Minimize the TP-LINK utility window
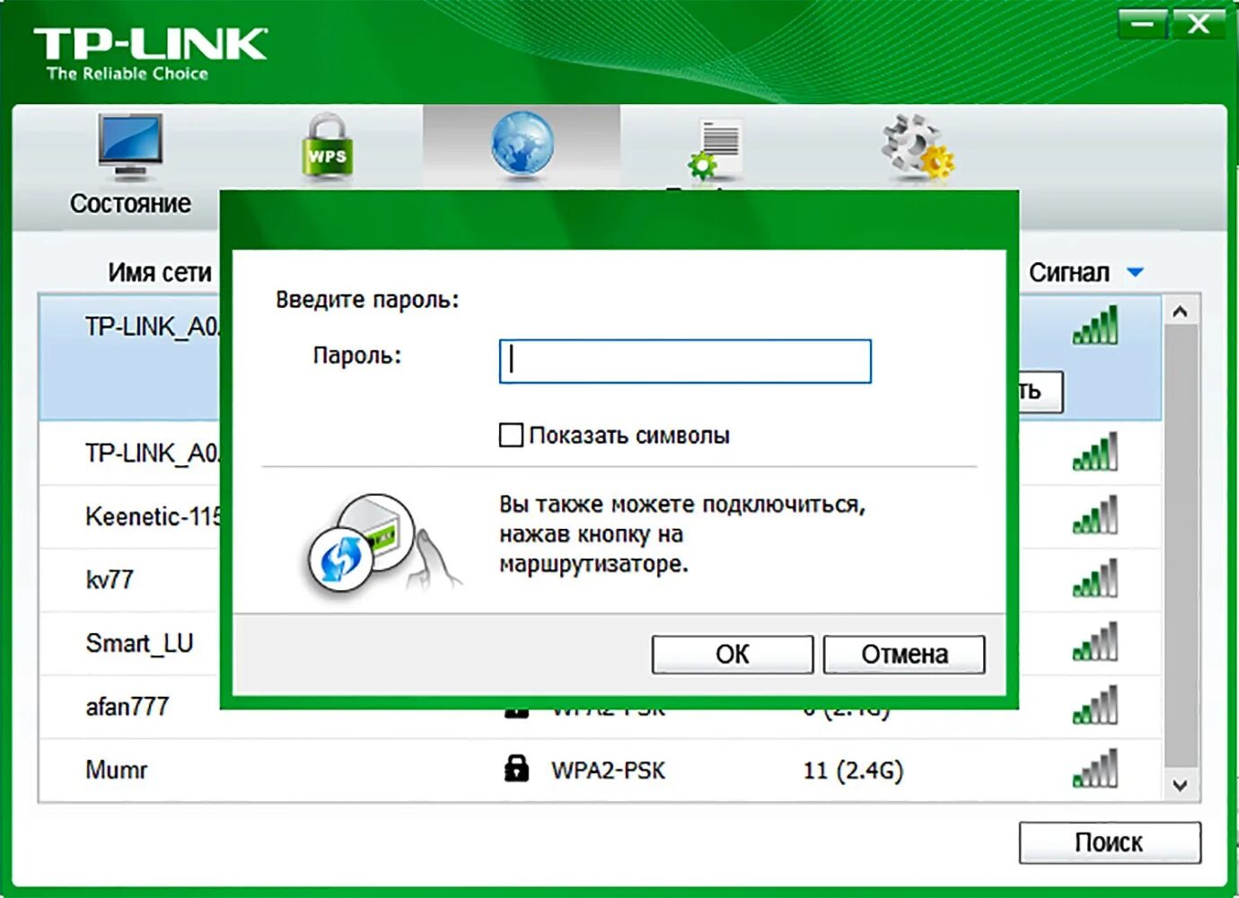 (x=1142, y=24)
